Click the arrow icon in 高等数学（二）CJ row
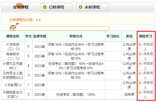This screenshot has width=156, height=102. [x=140, y=54]
